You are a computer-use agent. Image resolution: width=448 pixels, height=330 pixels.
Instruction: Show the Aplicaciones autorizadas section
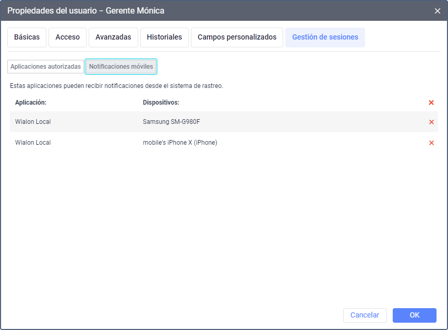point(46,67)
